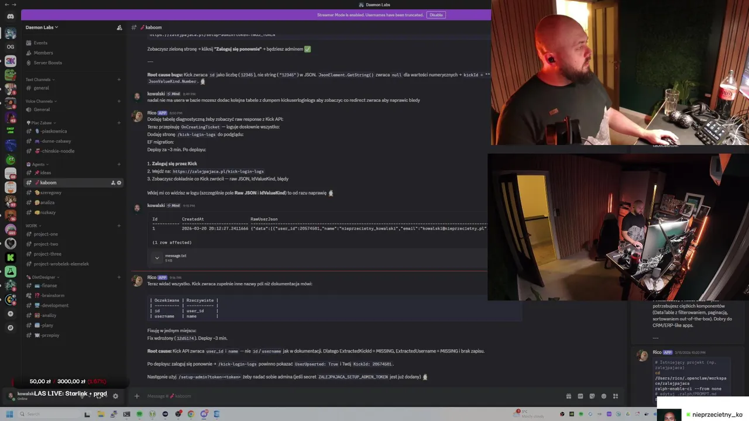Click the Message #kaboom input field
Screen dimensions: 749x421
[x=351, y=396]
